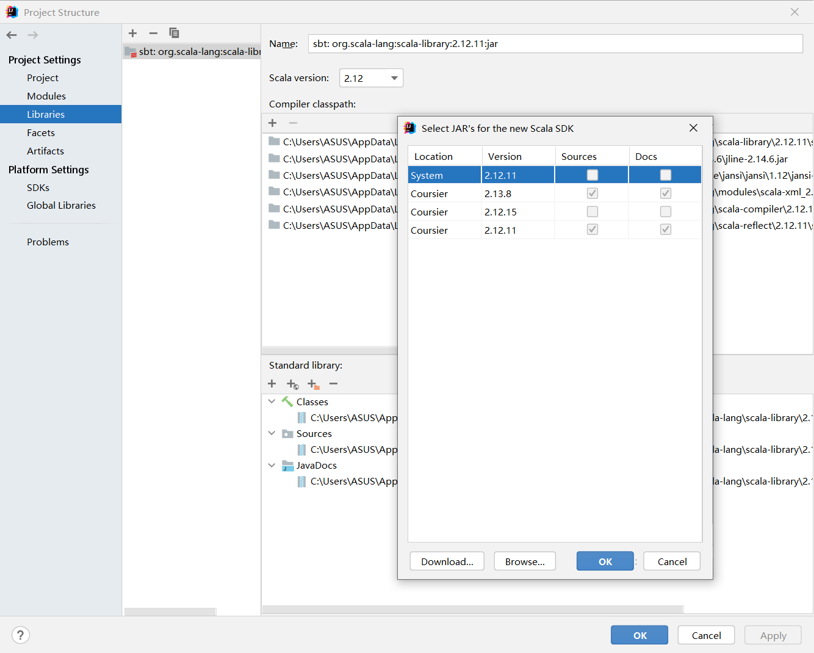Image resolution: width=814 pixels, height=653 pixels.
Task: Click jar file icon under Sources
Action: point(301,449)
